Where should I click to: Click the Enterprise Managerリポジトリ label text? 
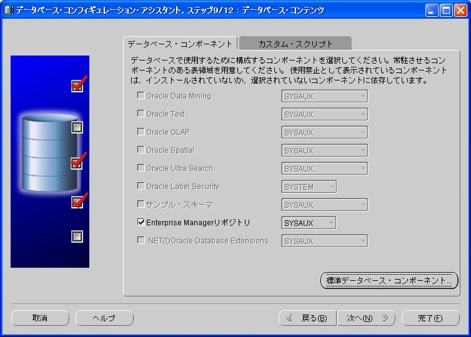(x=198, y=223)
